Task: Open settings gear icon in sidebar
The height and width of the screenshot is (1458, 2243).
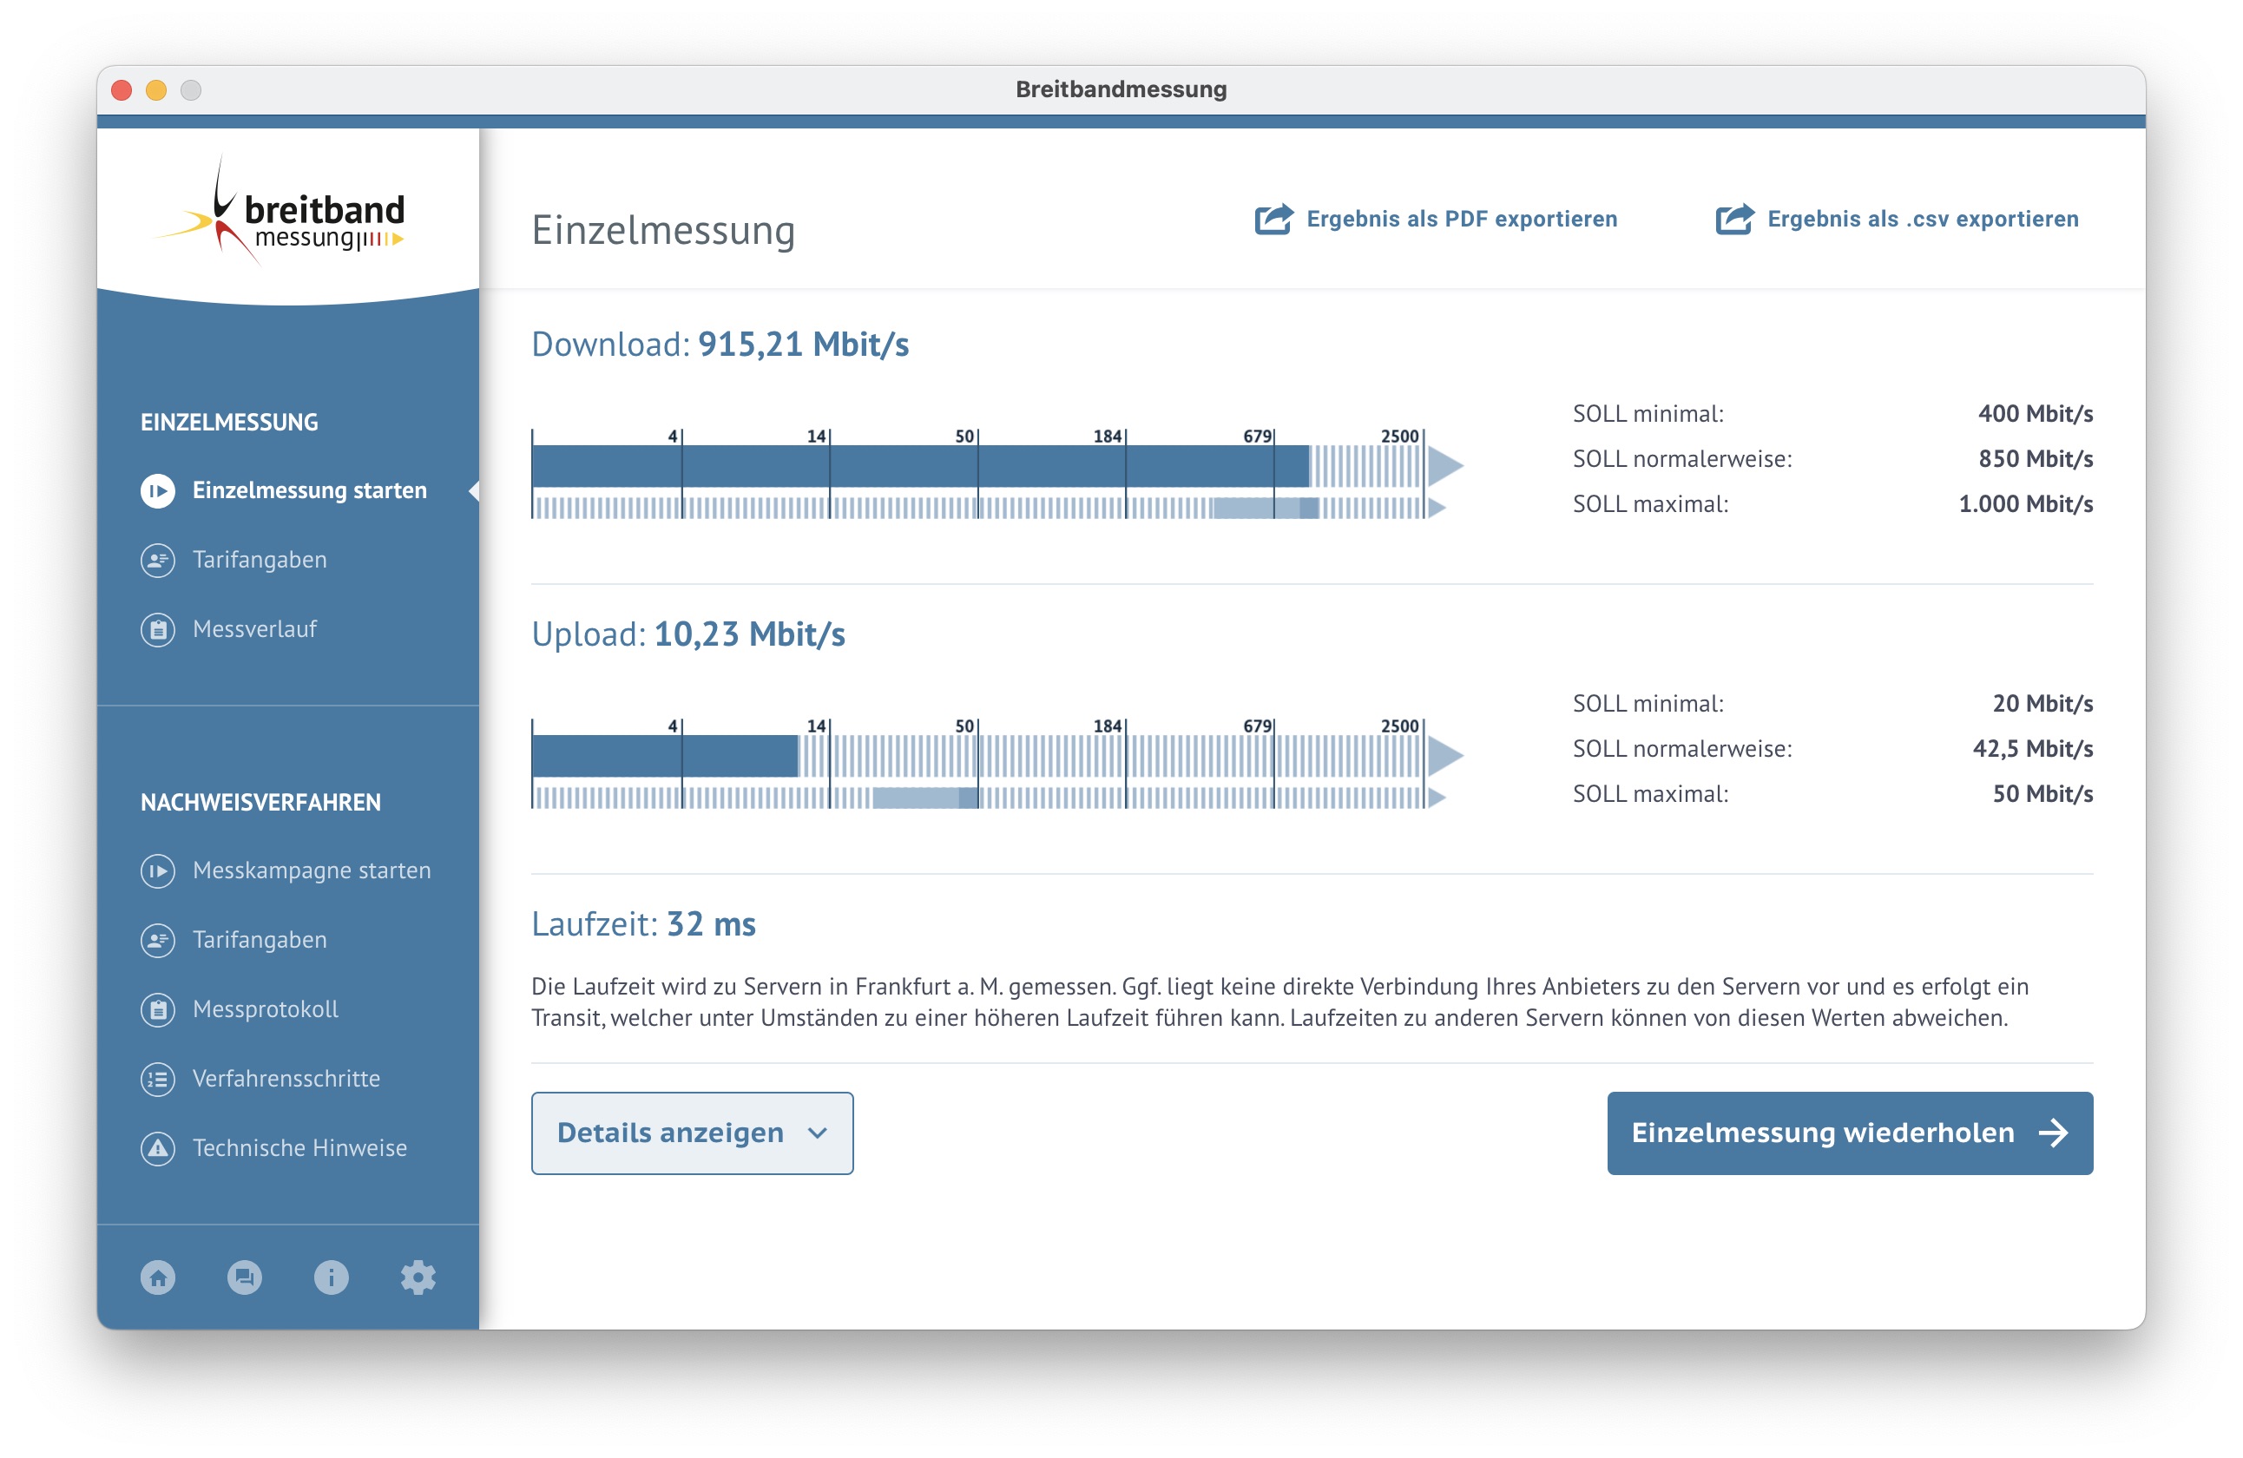Action: [418, 1277]
